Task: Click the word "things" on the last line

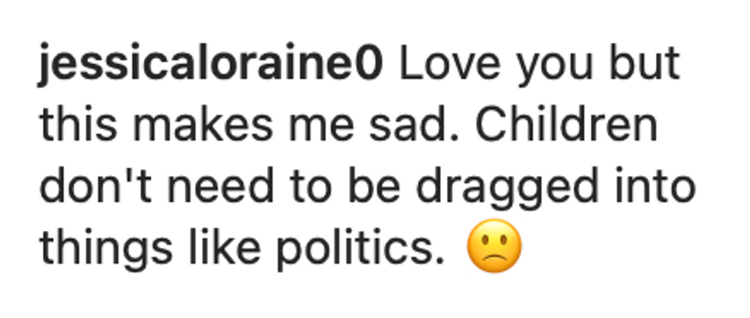Action: 106,250
